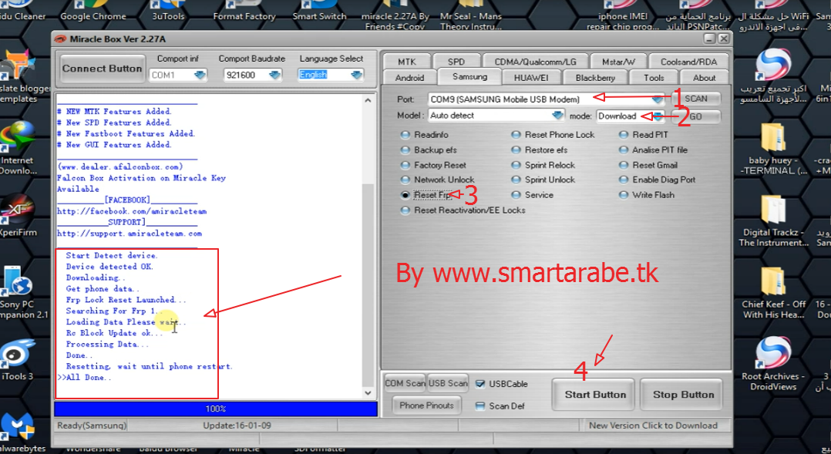The width and height of the screenshot is (831, 454).
Task: Open the Coolsand/RDA tab
Action: pyautogui.click(x=688, y=62)
